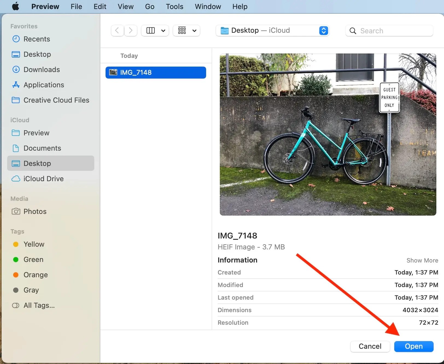The height and width of the screenshot is (364, 444).
Task: Click the location popup stepper arrows
Action: [323, 30]
